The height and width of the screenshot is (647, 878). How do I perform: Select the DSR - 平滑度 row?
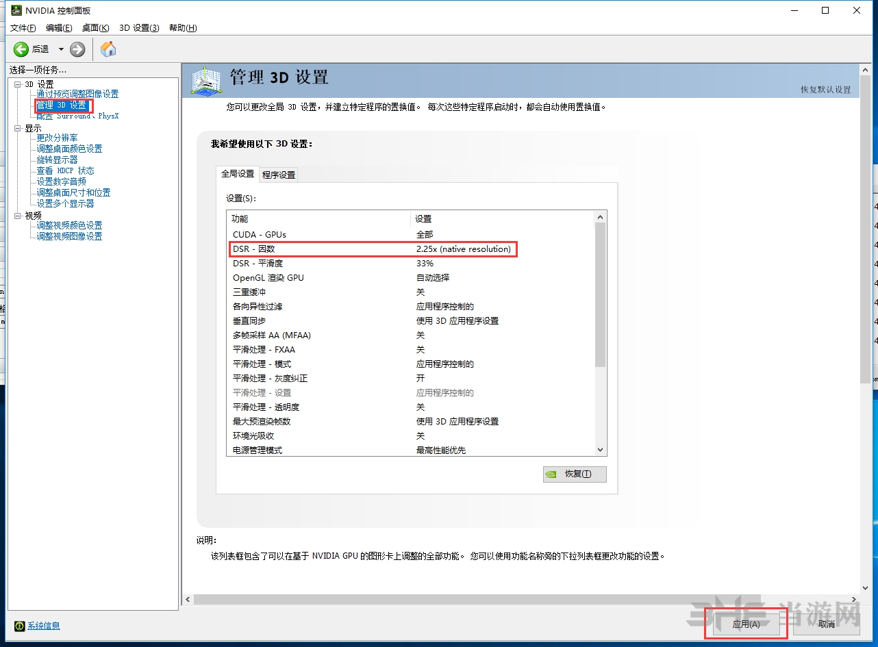coord(410,263)
